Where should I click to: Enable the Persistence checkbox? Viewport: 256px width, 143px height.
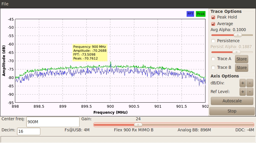(214, 41)
